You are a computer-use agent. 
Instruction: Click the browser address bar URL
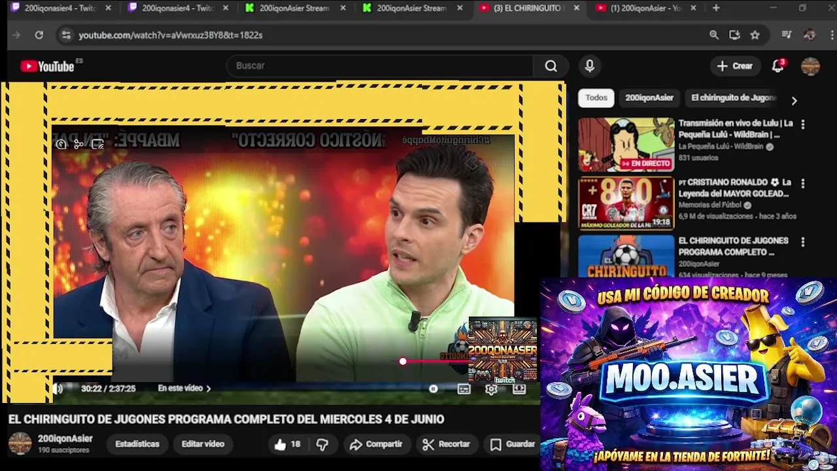(x=171, y=35)
